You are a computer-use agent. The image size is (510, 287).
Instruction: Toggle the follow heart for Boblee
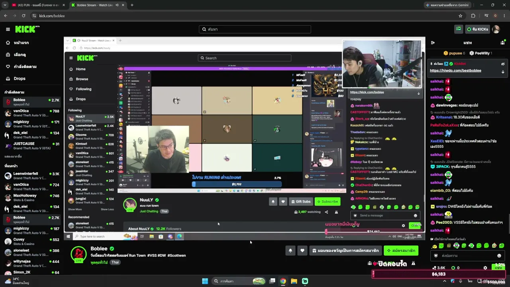pos(302,250)
